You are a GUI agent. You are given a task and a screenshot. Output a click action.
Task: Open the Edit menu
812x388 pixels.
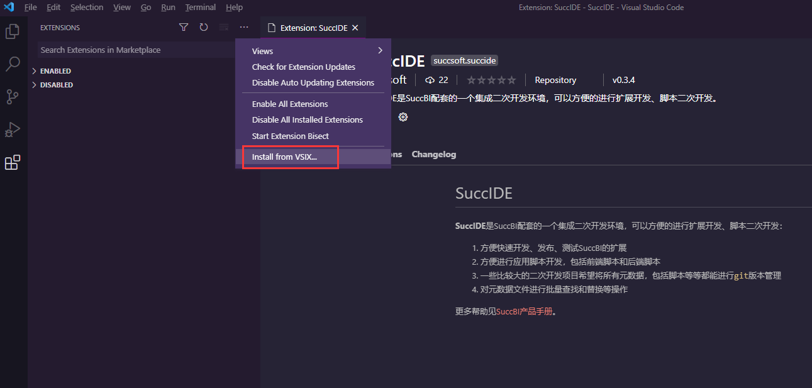pyautogui.click(x=53, y=8)
